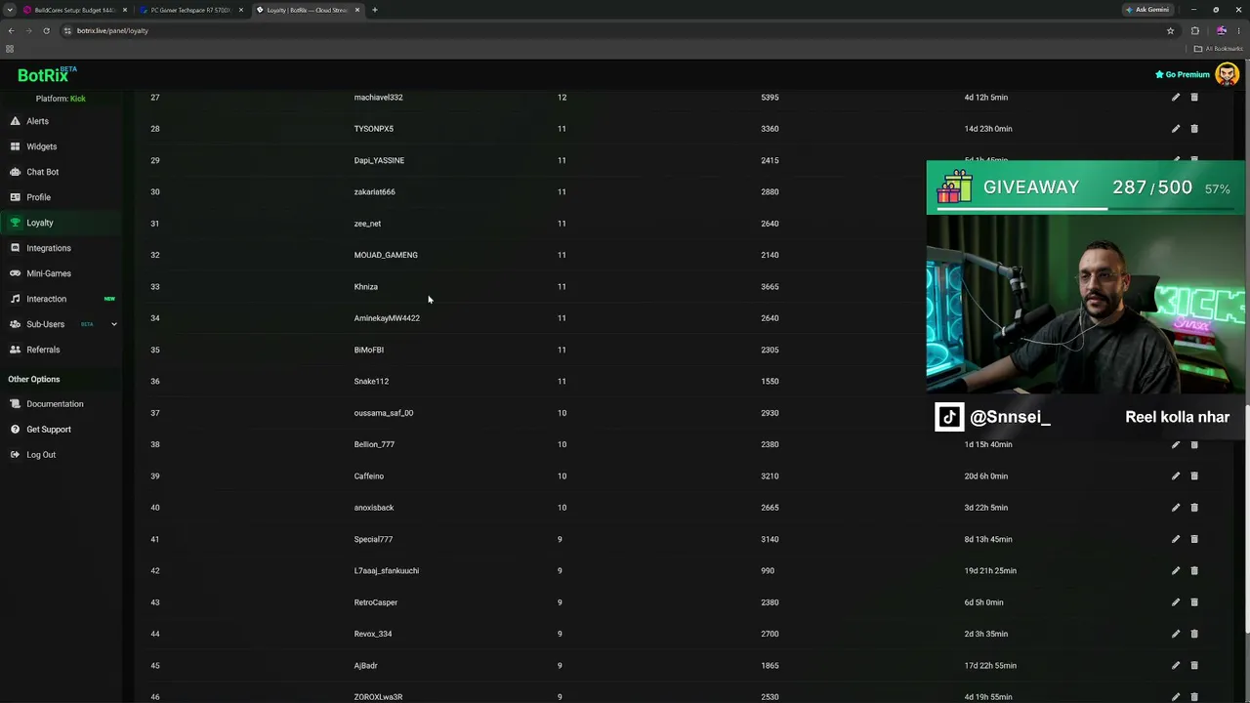Click the Ask Gemini button

tap(1146, 10)
